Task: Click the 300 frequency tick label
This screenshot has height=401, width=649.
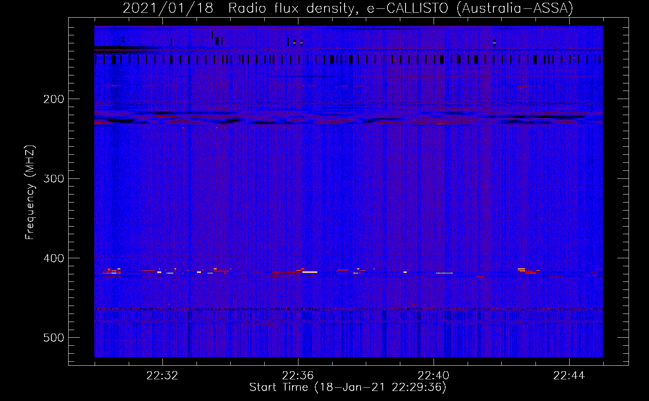Action: pos(54,178)
